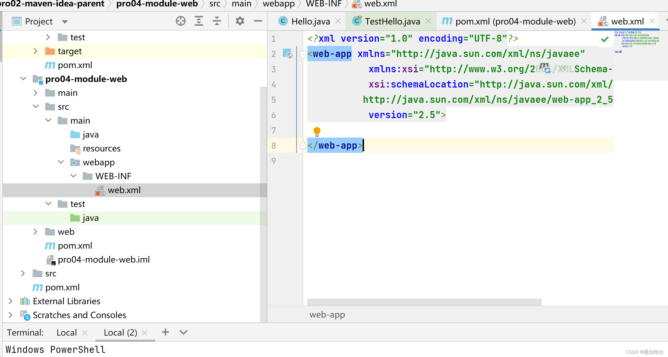Click the gutter web icon on line 2
The width and height of the screenshot is (668, 357).
pyautogui.click(x=288, y=53)
